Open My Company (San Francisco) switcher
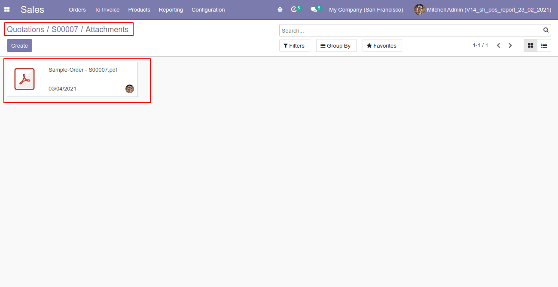This screenshot has width=558, height=287. click(x=366, y=9)
